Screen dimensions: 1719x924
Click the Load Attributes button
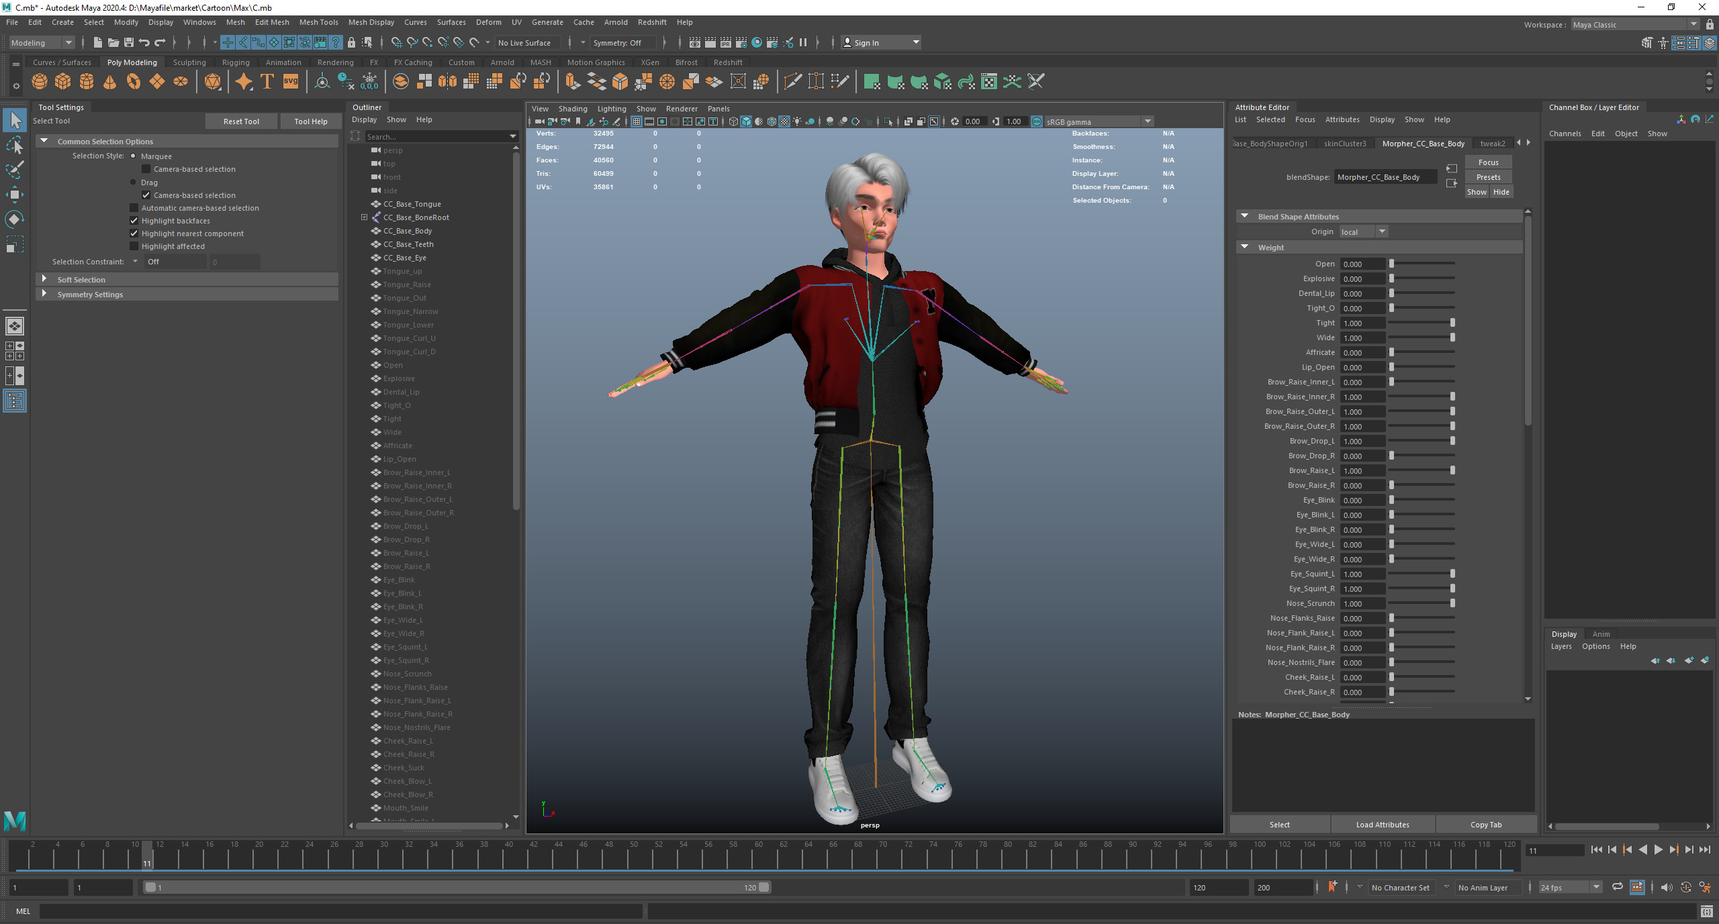tap(1382, 825)
